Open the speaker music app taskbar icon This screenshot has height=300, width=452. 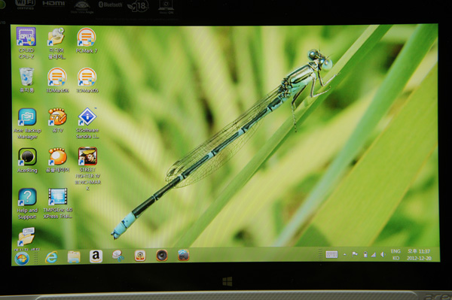(162, 255)
